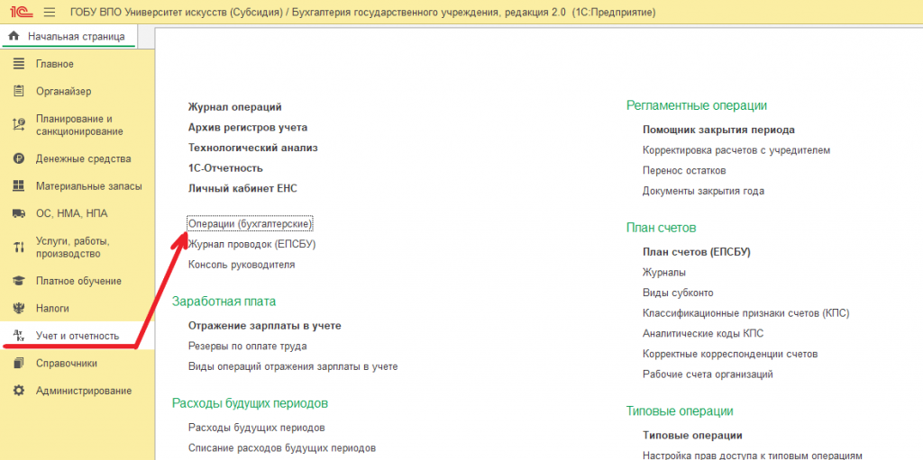Open План счетов (ЕПСБУ)

point(697,252)
